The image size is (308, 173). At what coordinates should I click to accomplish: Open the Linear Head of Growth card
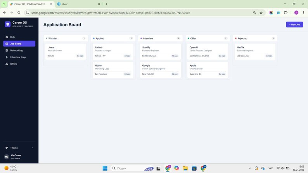click(x=66, y=52)
